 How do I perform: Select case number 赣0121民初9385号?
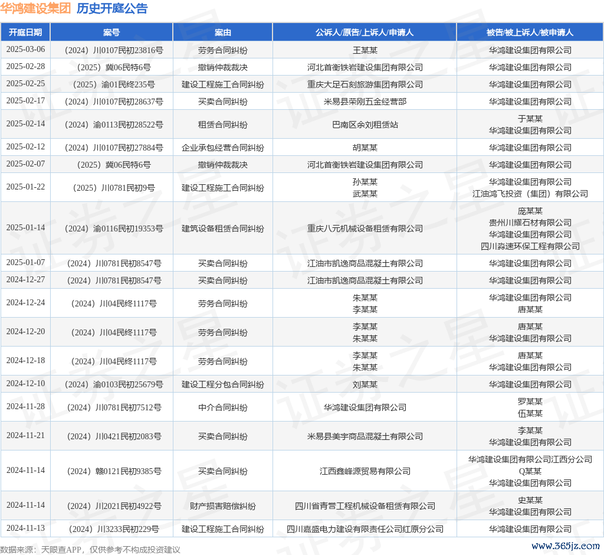coord(114,471)
